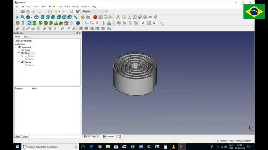Open Excel from the taskbar

click(x=133, y=147)
